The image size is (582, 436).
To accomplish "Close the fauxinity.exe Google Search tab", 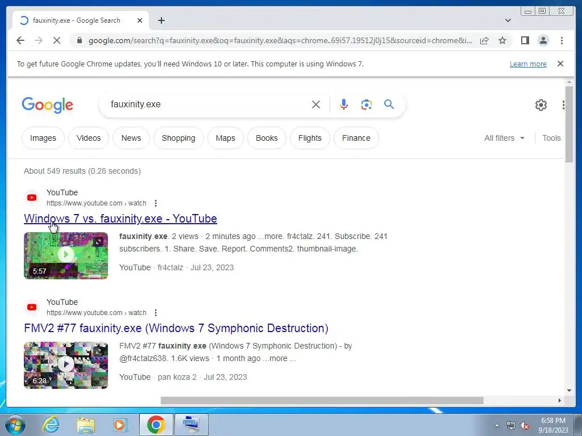I will click(140, 20).
